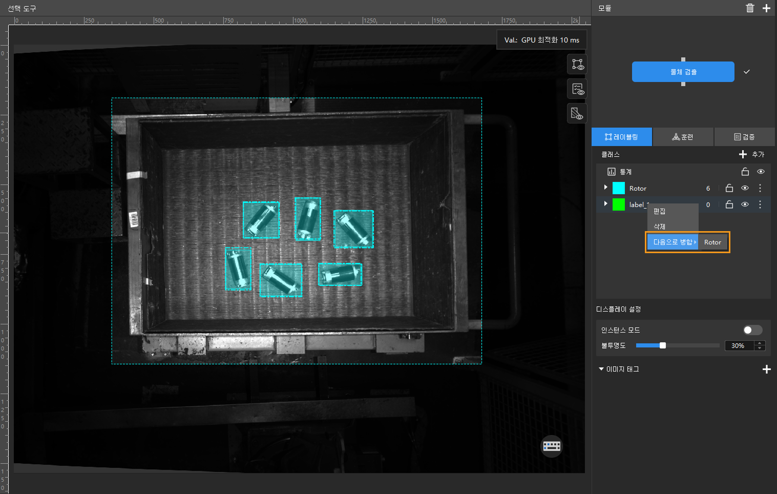Click the statistics chart icon
Viewport: 777px width, 494px height.
(x=611, y=172)
